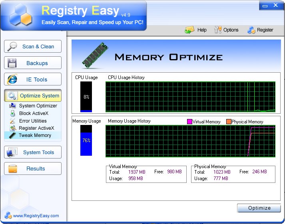Select System Optimizer in the sidebar
The image size is (285, 224).
pyautogui.click(x=38, y=106)
